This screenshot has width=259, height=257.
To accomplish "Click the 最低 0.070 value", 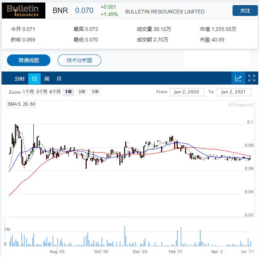I will [86, 40].
